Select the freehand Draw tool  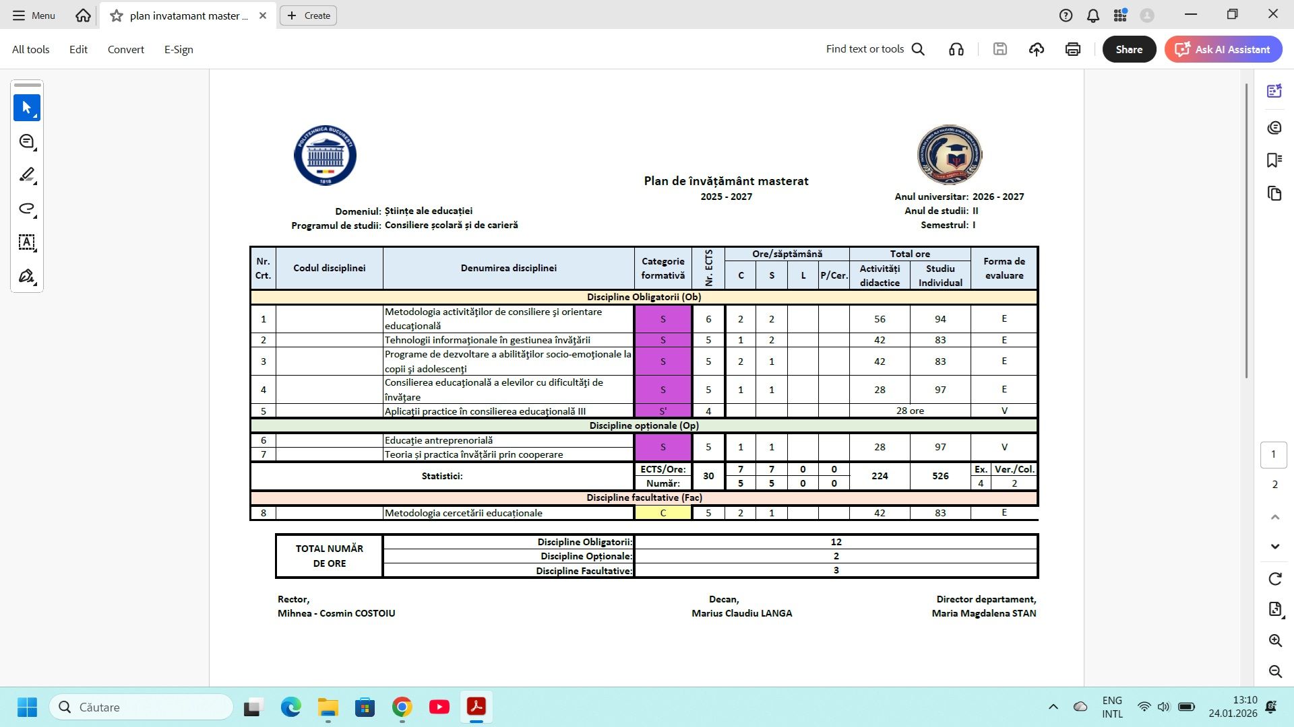[27, 209]
